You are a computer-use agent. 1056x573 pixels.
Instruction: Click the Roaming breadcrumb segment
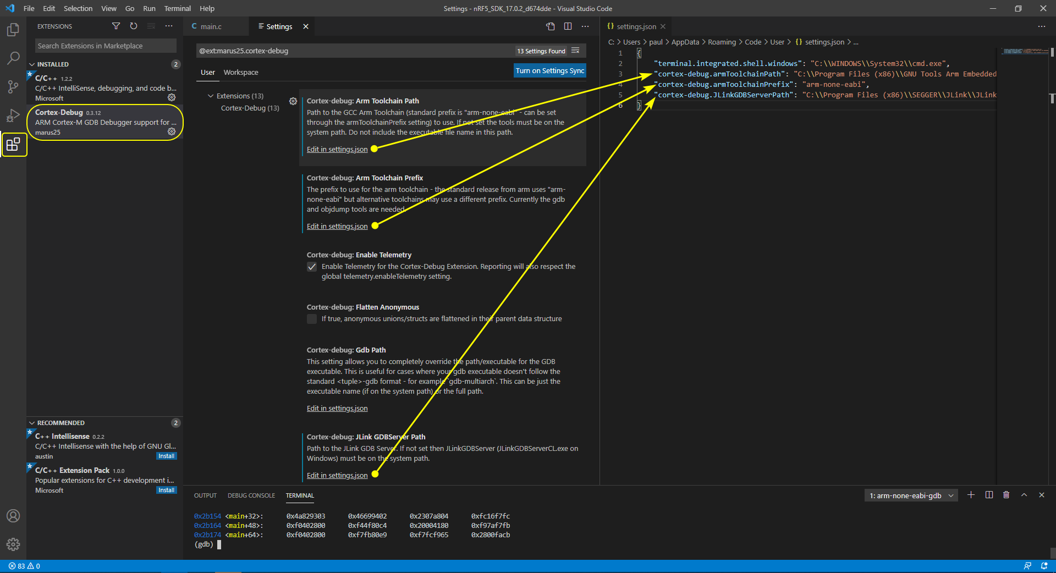tap(722, 42)
